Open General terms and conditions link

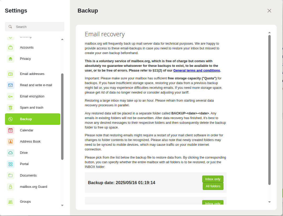tap(196, 71)
